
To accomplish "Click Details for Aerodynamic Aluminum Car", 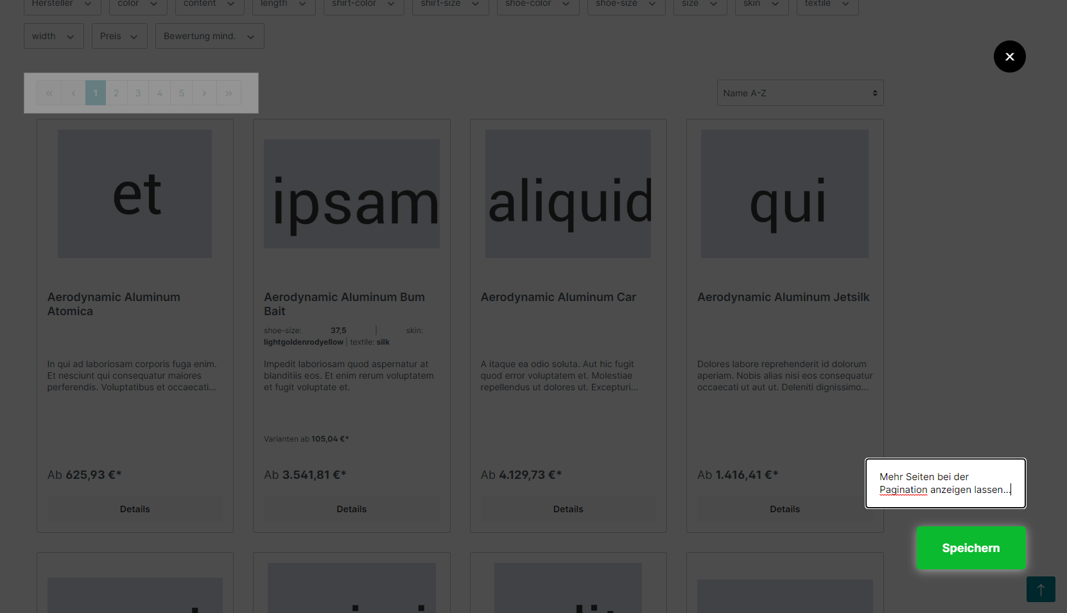I will coord(568,509).
